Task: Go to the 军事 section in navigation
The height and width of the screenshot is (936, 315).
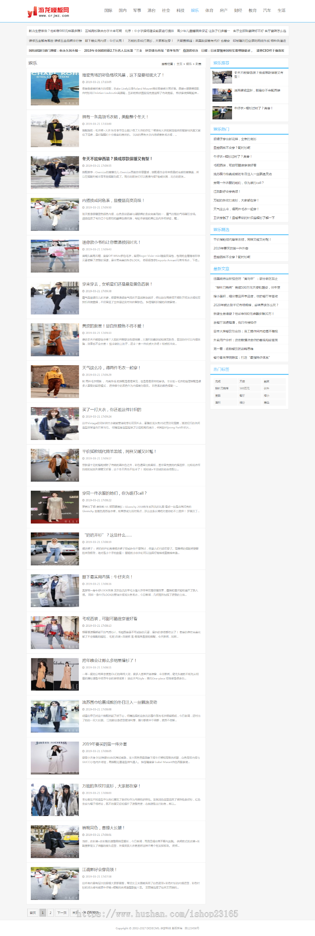Action: coord(137,11)
